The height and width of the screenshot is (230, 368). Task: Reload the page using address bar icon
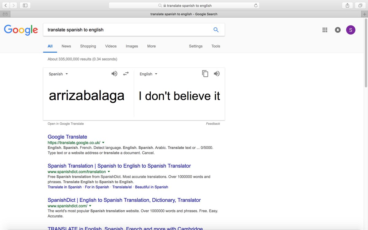256,6
